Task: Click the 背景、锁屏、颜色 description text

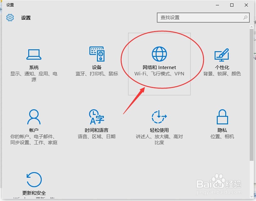Action: 222,74
